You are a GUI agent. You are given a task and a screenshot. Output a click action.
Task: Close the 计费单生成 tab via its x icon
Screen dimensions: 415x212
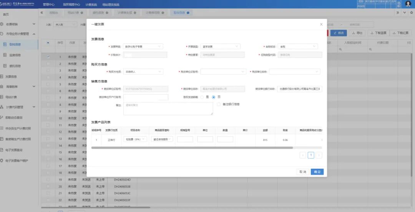135,13
